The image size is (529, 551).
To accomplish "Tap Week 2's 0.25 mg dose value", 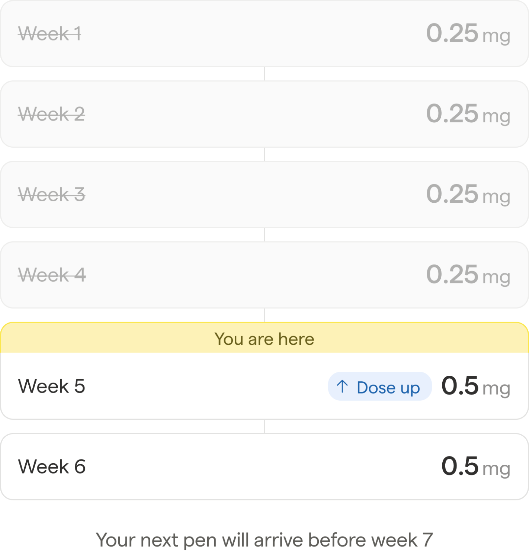I will click(x=468, y=114).
